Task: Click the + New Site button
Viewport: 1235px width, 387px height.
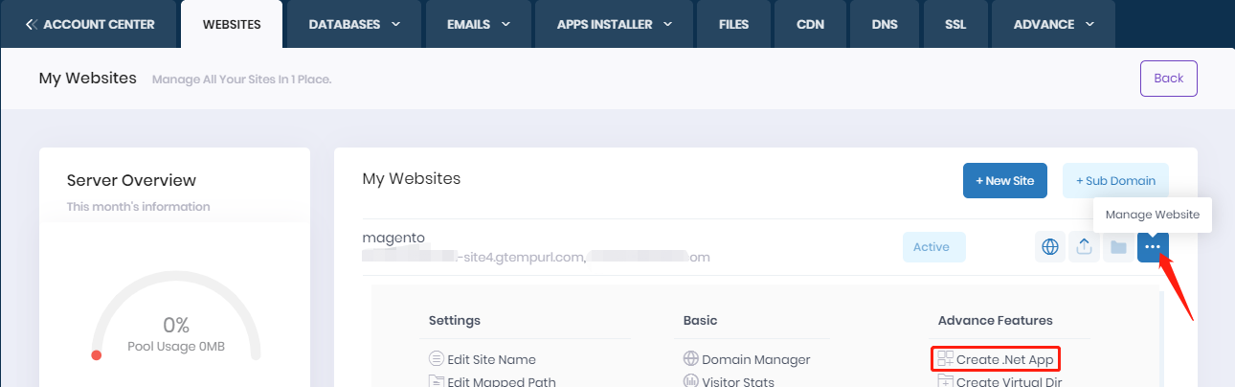Action: coord(1004,181)
